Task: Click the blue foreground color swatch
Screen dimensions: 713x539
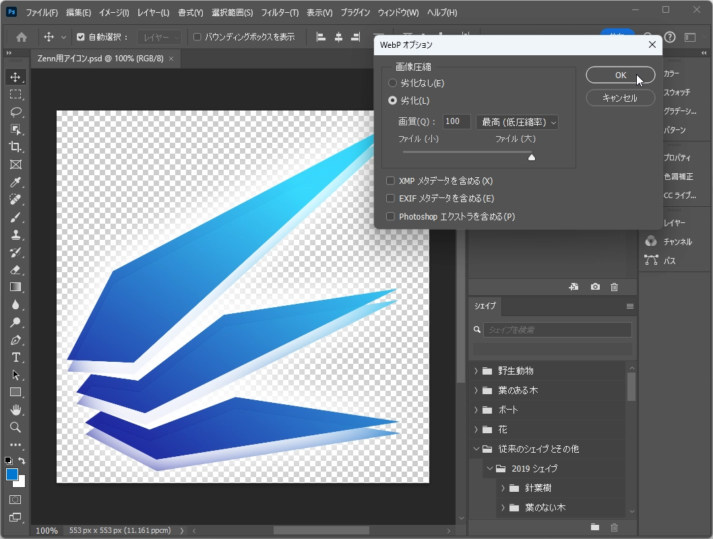Action: 12,474
